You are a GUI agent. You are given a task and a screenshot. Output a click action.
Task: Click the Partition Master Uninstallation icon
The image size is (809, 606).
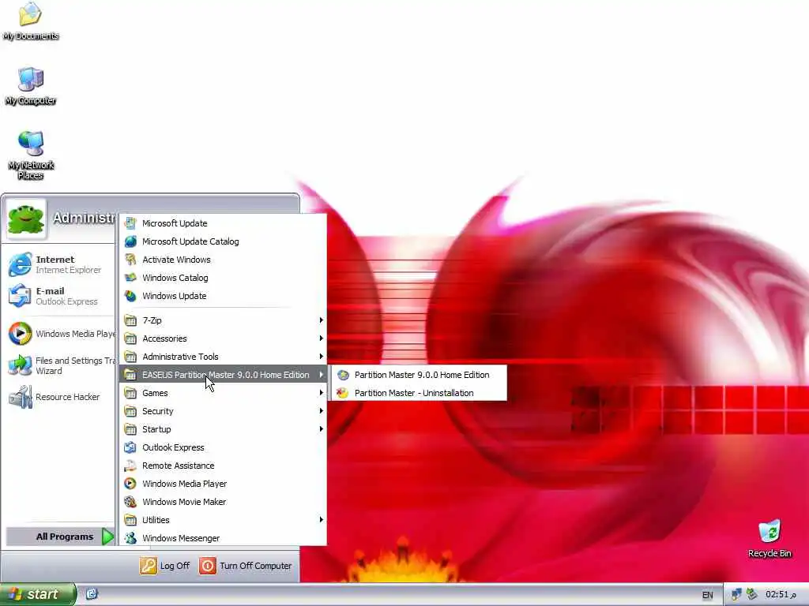(x=343, y=393)
